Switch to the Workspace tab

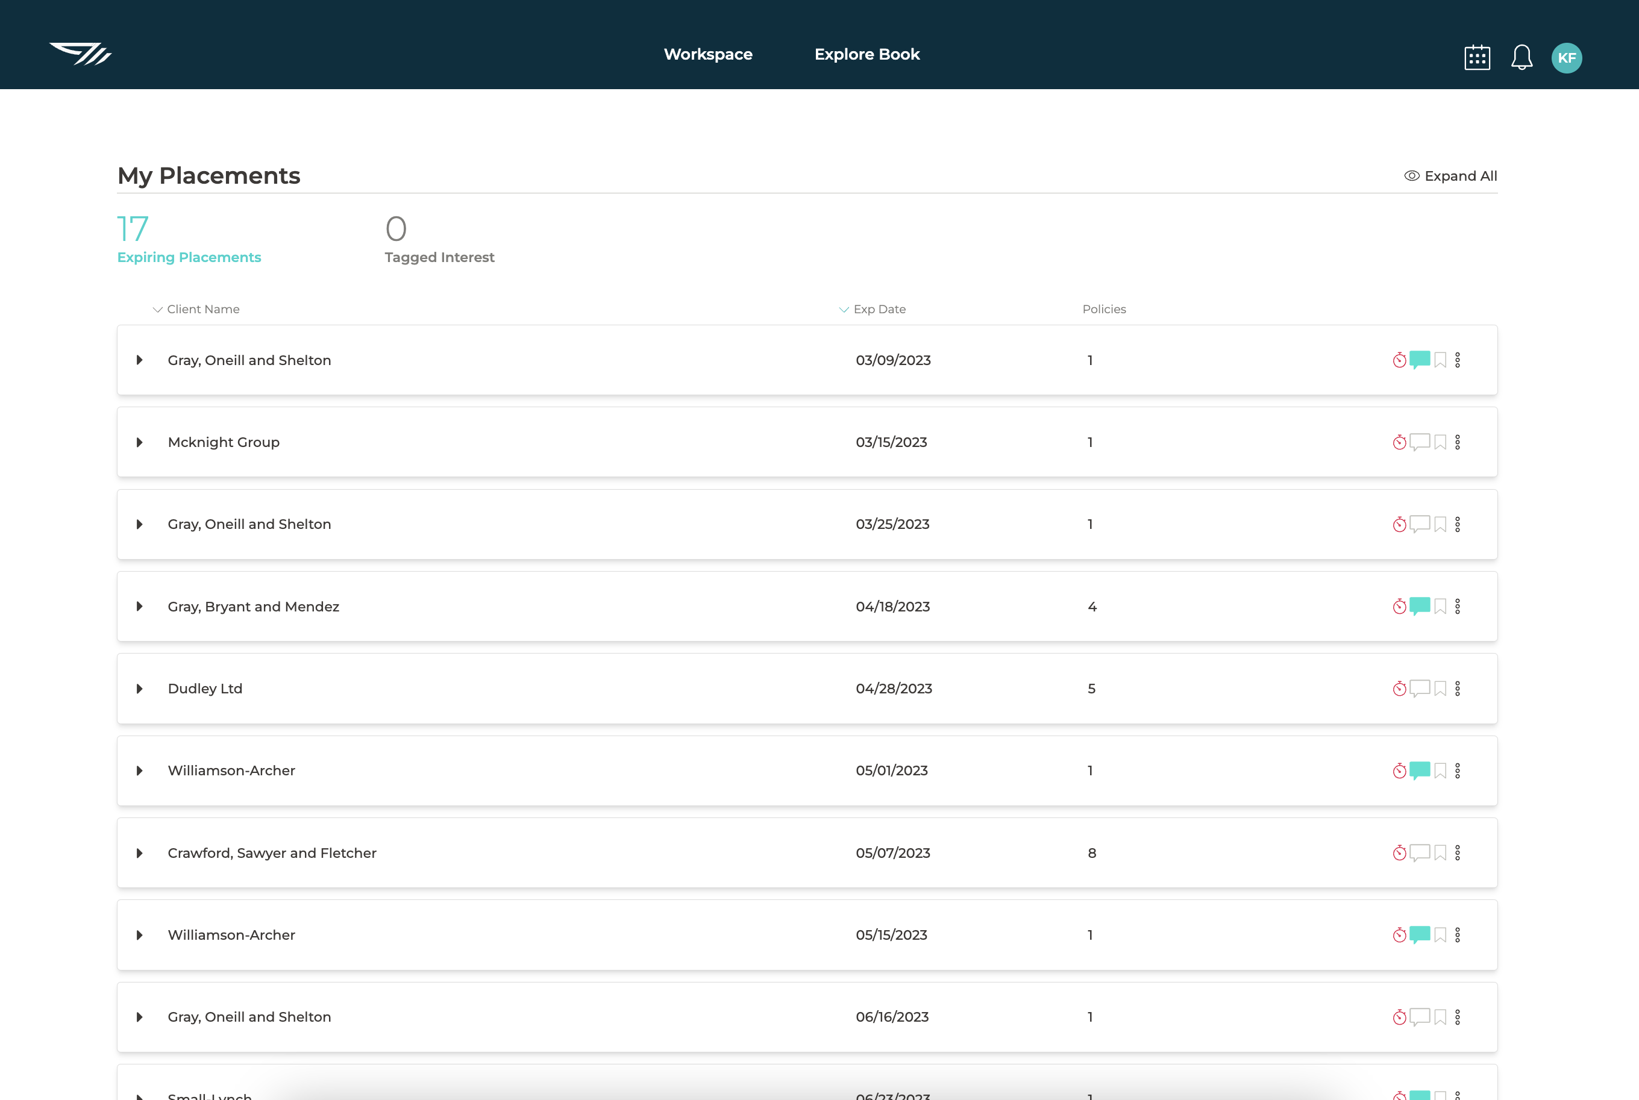click(708, 54)
